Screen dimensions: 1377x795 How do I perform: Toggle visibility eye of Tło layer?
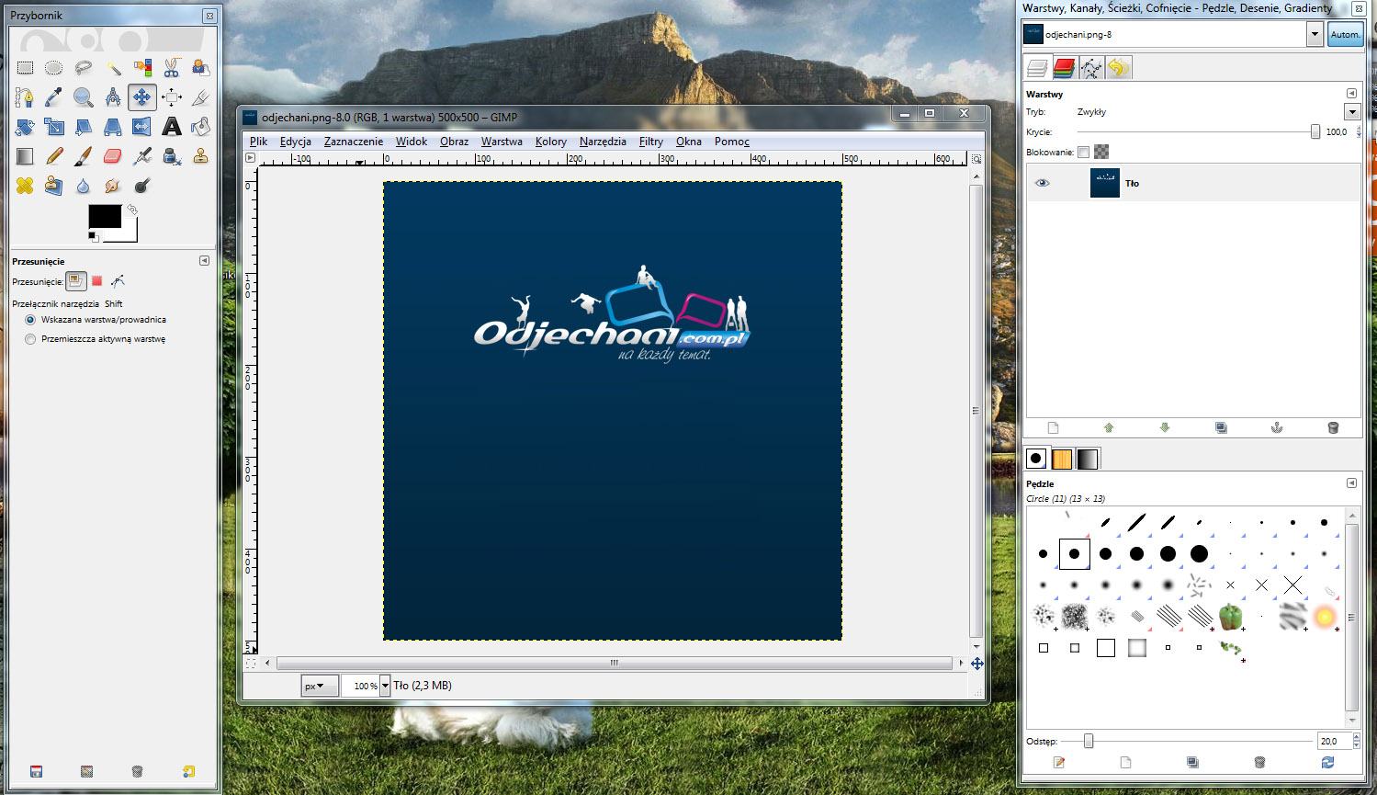(x=1042, y=183)
